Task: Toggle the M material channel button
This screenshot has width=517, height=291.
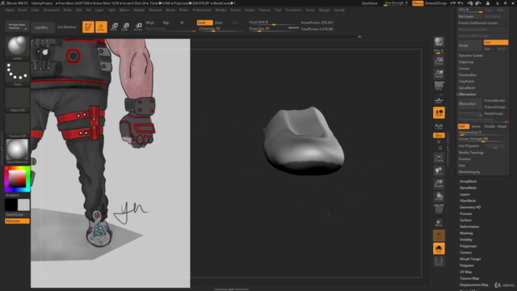Action: (182, 23)
